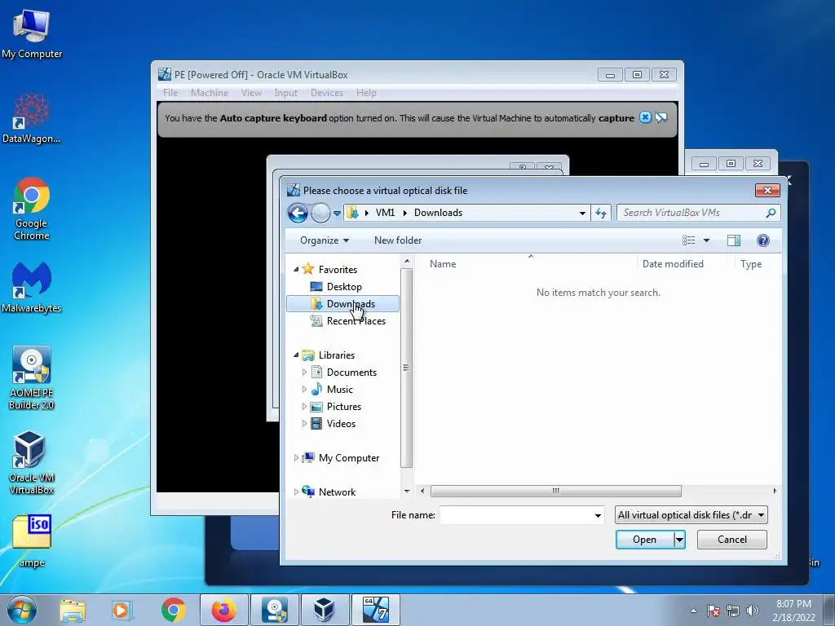Open recent locations dropdown beside navigation arrows
The image size is (835, 626).
coord(337,214)
